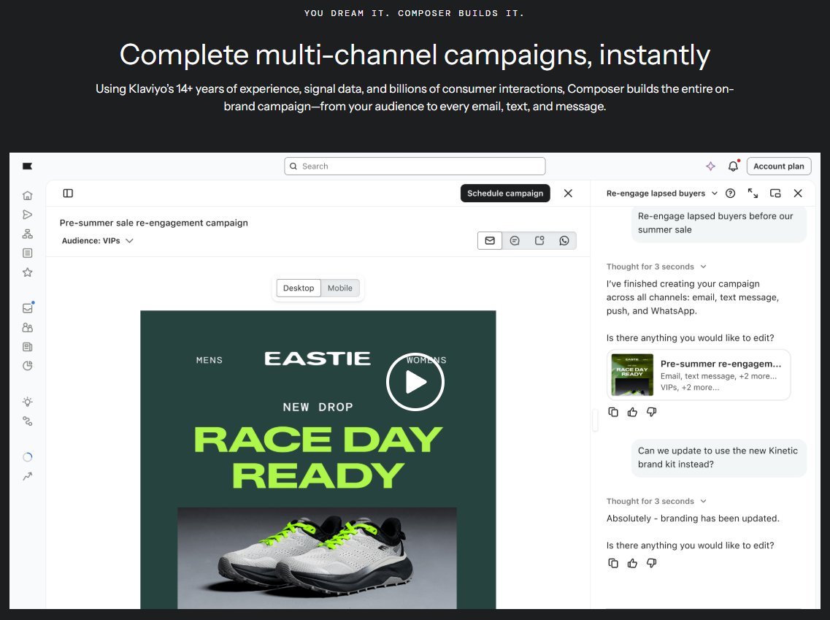The width and height of the screenshot is (830, 620).
Task: Click the RACE DAY READY headline
Action: [x=318, y=458]
